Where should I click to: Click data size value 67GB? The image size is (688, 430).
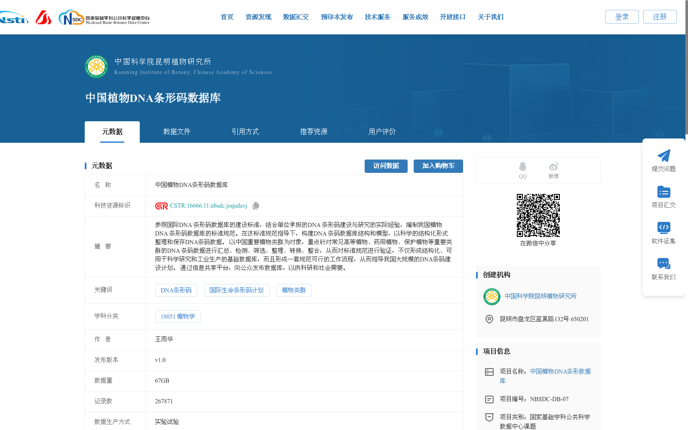pyautogui.click(x=162, y=381)
